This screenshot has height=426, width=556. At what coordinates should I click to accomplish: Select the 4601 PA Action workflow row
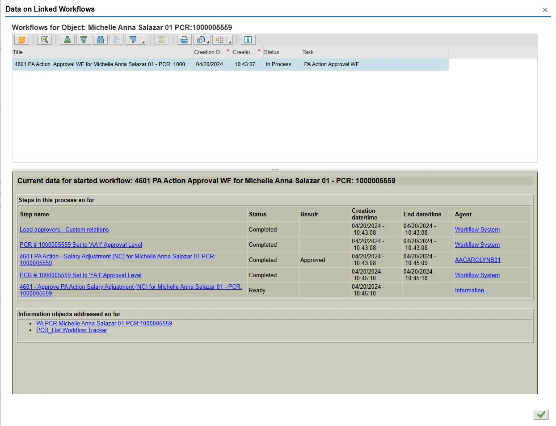(103, 64)
